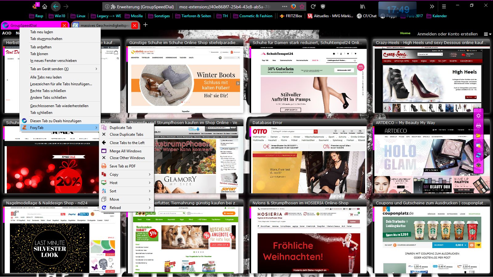This screenshot has height=277, width=493.
Task: Expand the Move submenu
Action: point(126,199)
